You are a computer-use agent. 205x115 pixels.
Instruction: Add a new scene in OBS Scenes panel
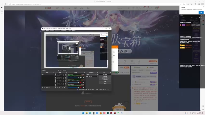click(x=42, y=87)
